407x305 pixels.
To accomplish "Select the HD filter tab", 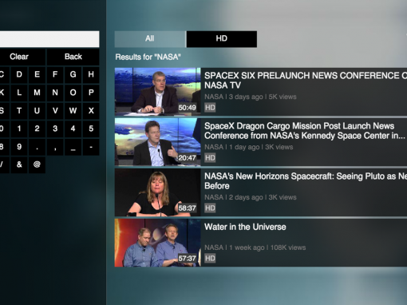I will [x=222, y=39].
